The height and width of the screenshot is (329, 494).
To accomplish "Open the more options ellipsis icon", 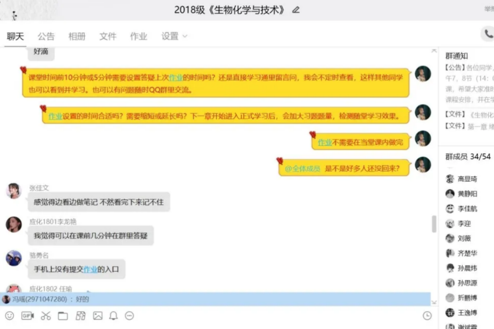I will [x=129, y=315].
